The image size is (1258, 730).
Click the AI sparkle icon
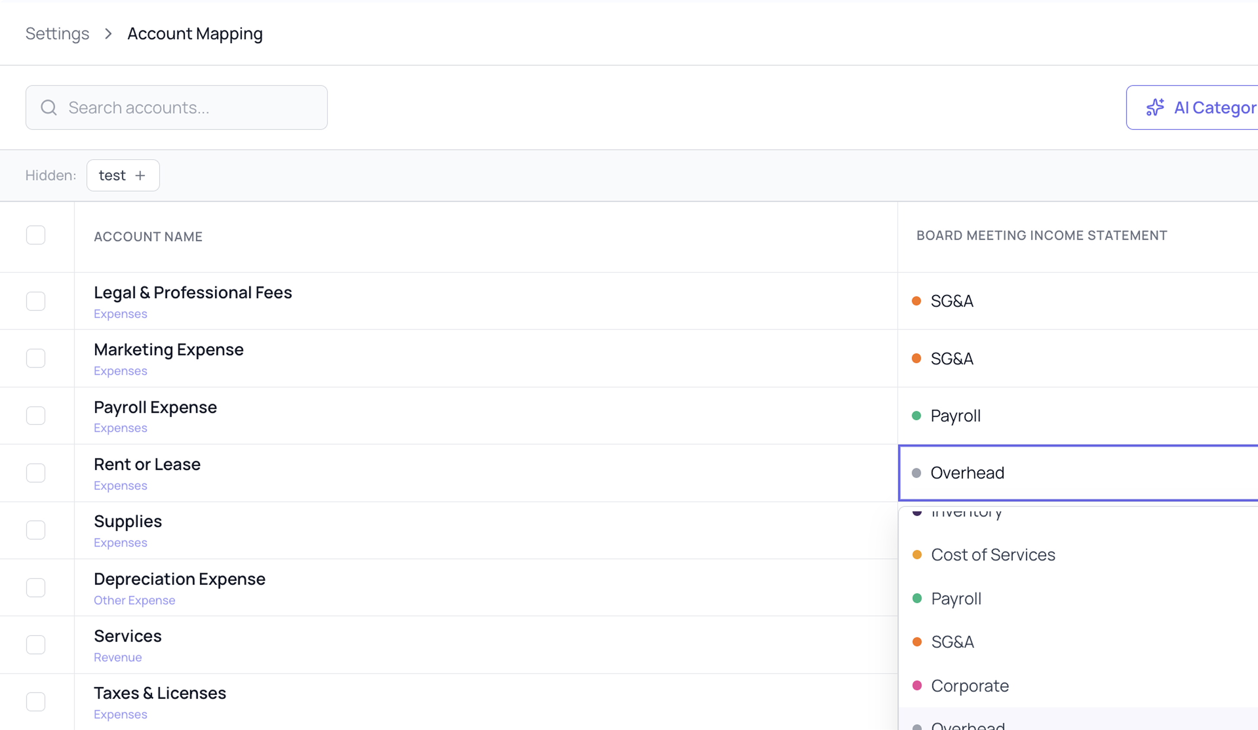[1155, 107]
